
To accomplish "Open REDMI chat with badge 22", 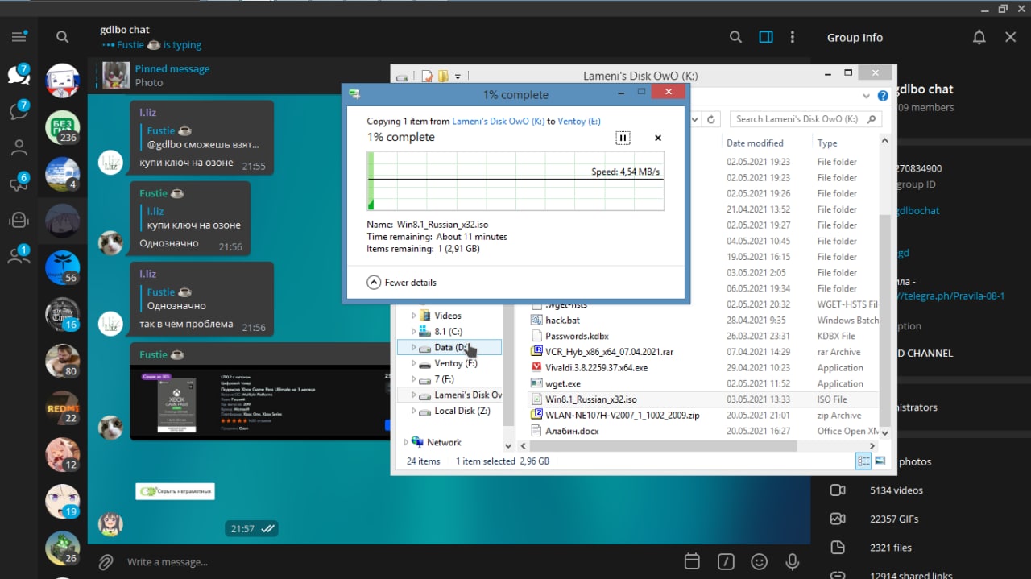I will point(62,407).
